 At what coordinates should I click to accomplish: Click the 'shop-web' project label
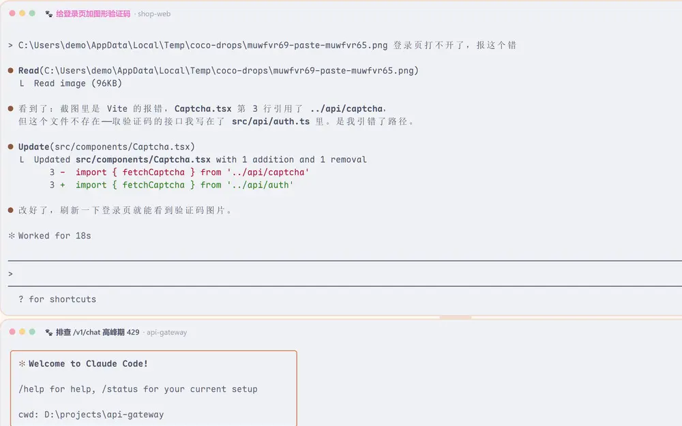pos(154,14)
